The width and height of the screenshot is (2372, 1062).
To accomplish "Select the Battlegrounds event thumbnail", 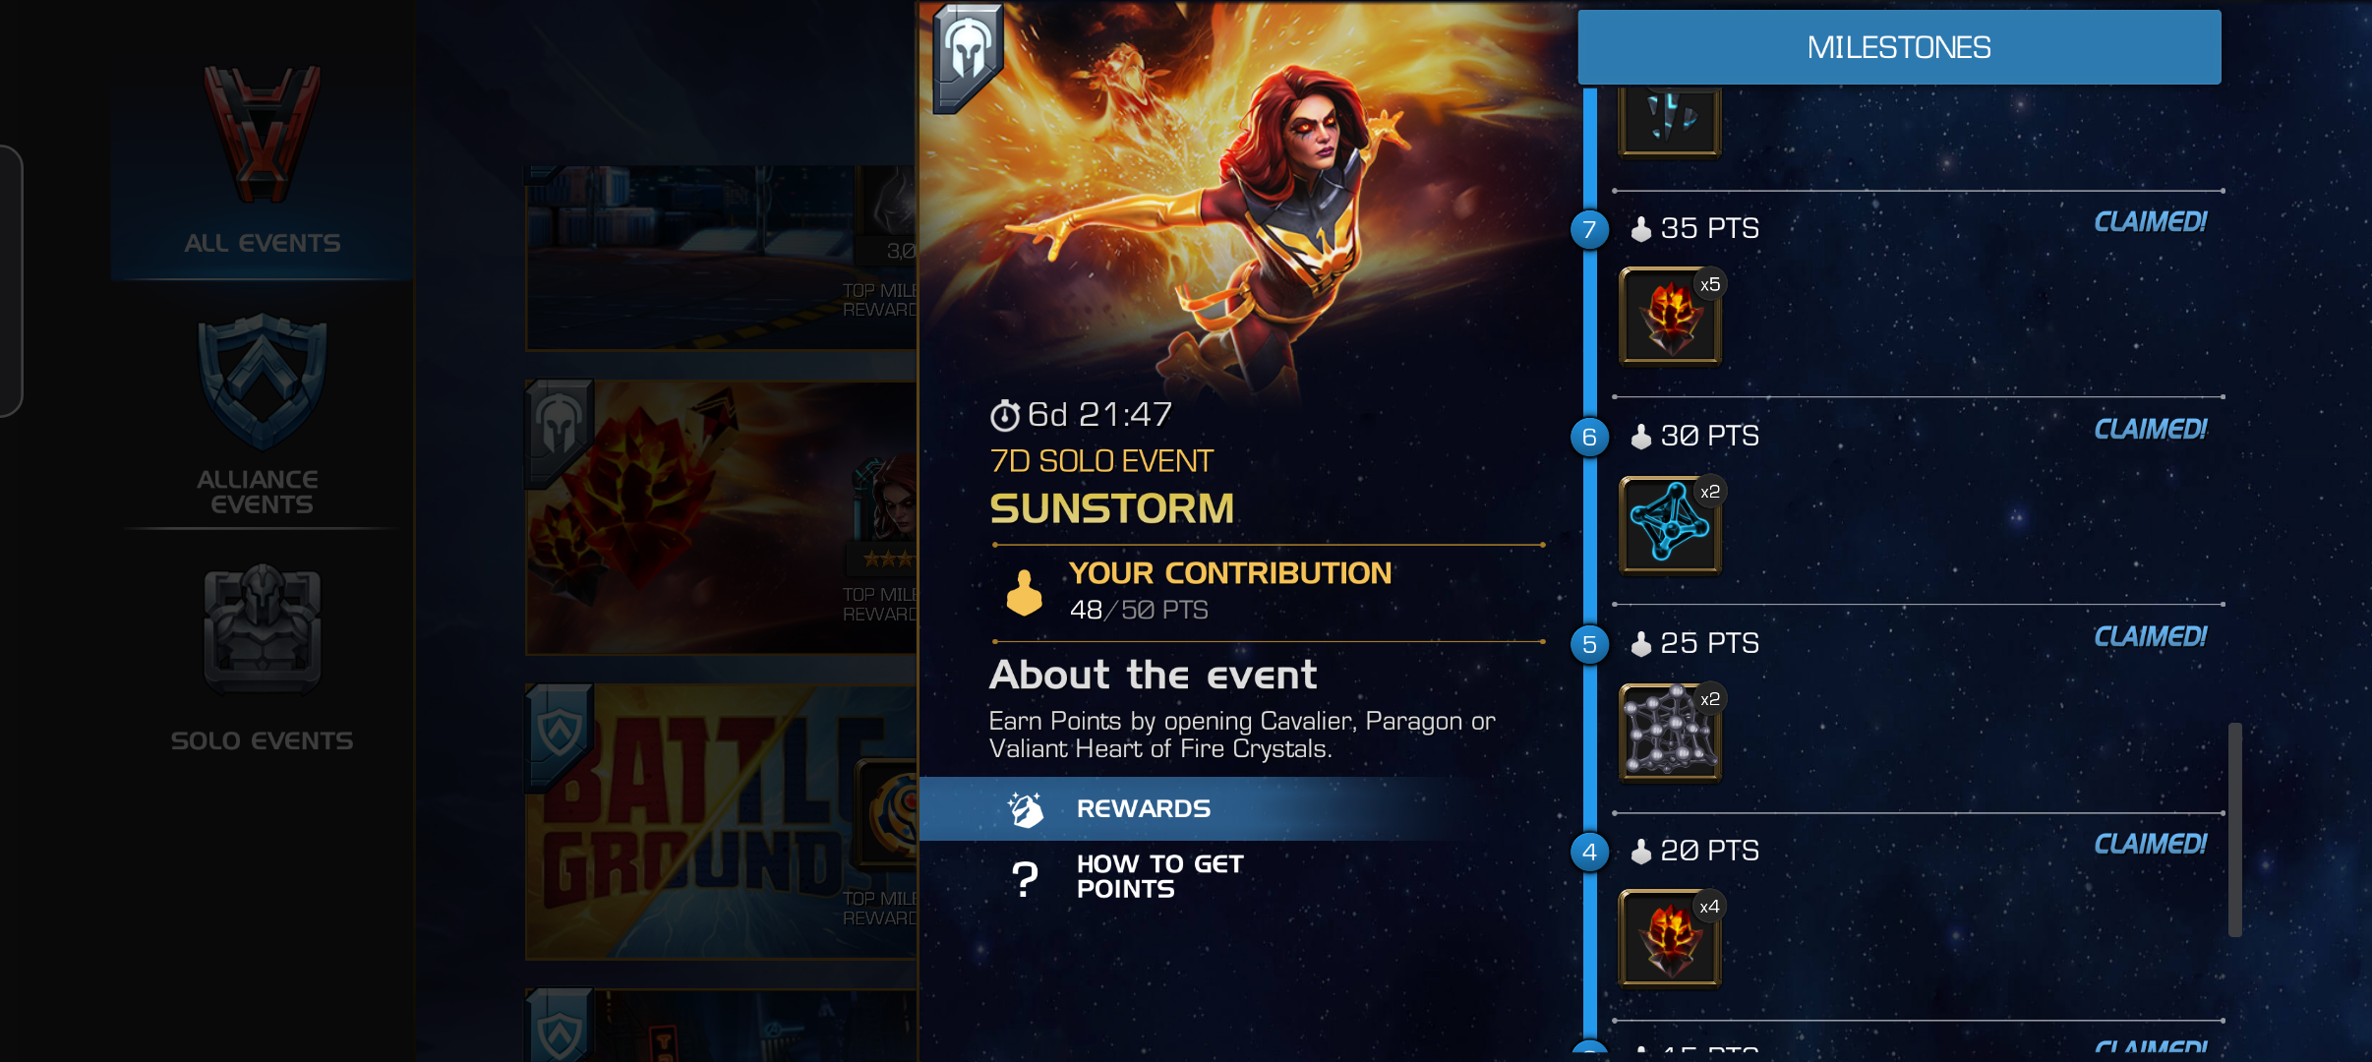I will (721, 822).
